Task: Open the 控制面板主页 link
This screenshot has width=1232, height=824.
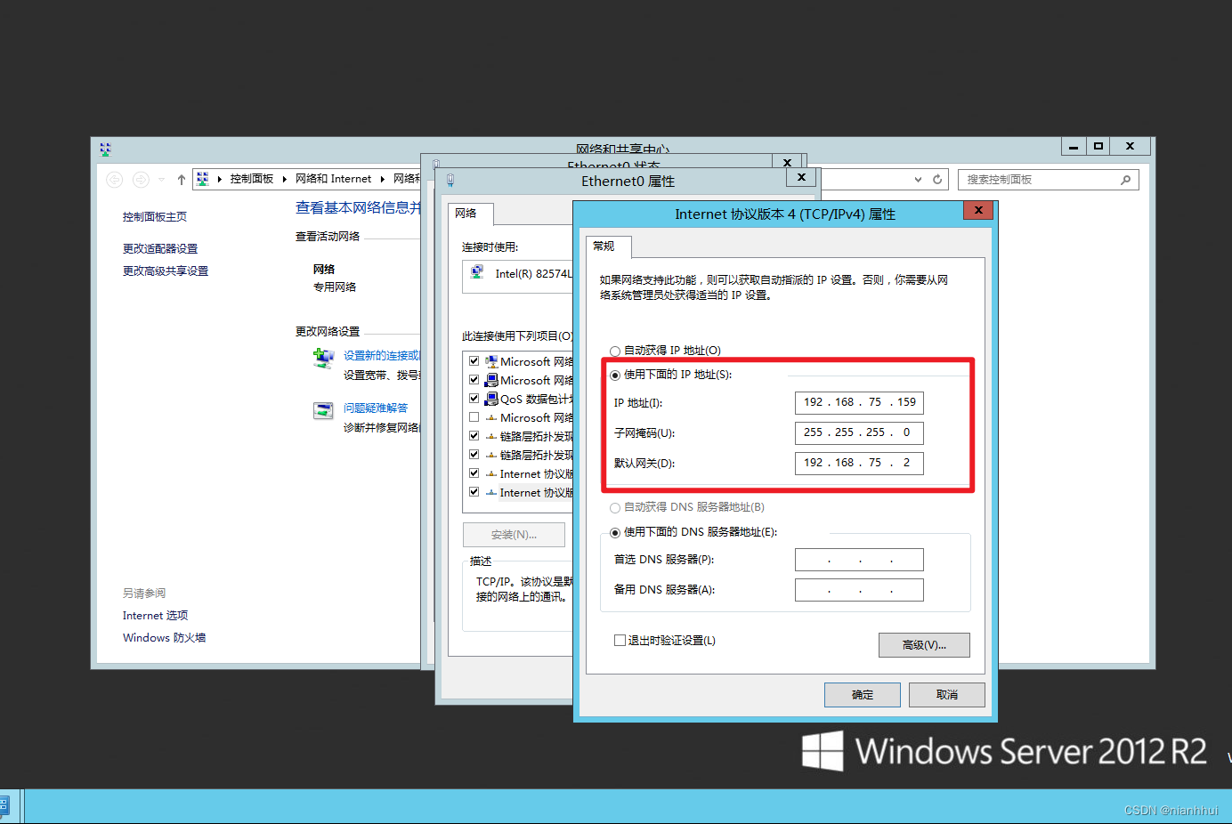Action: (155, 217)
